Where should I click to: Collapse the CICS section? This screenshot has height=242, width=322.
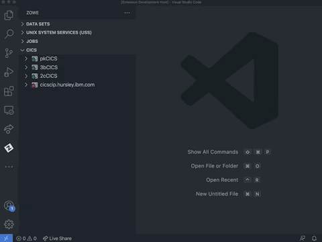click(x=77, y=50)
